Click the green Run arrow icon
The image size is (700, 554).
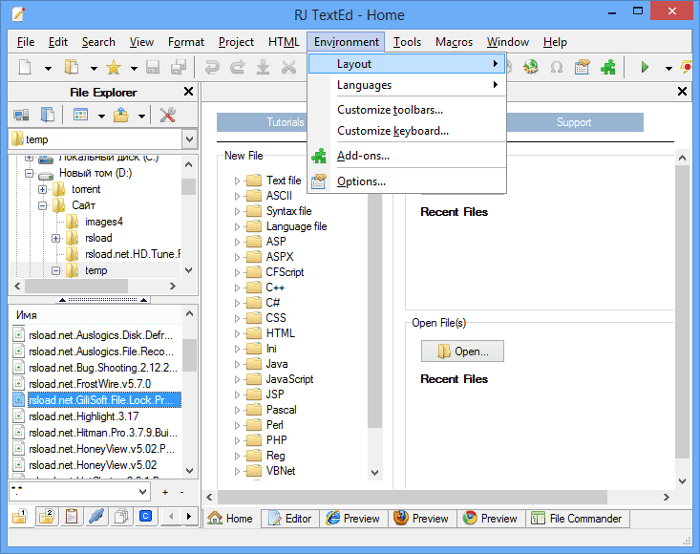(x=645, y=68)
